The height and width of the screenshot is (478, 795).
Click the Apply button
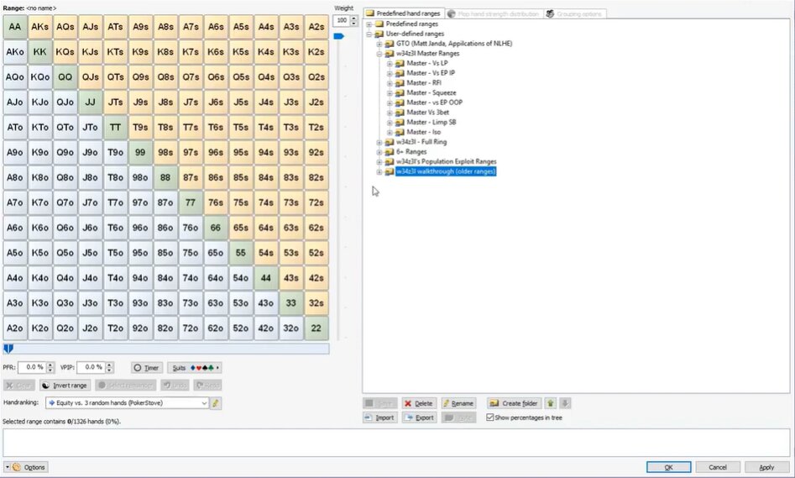point(766,467)
